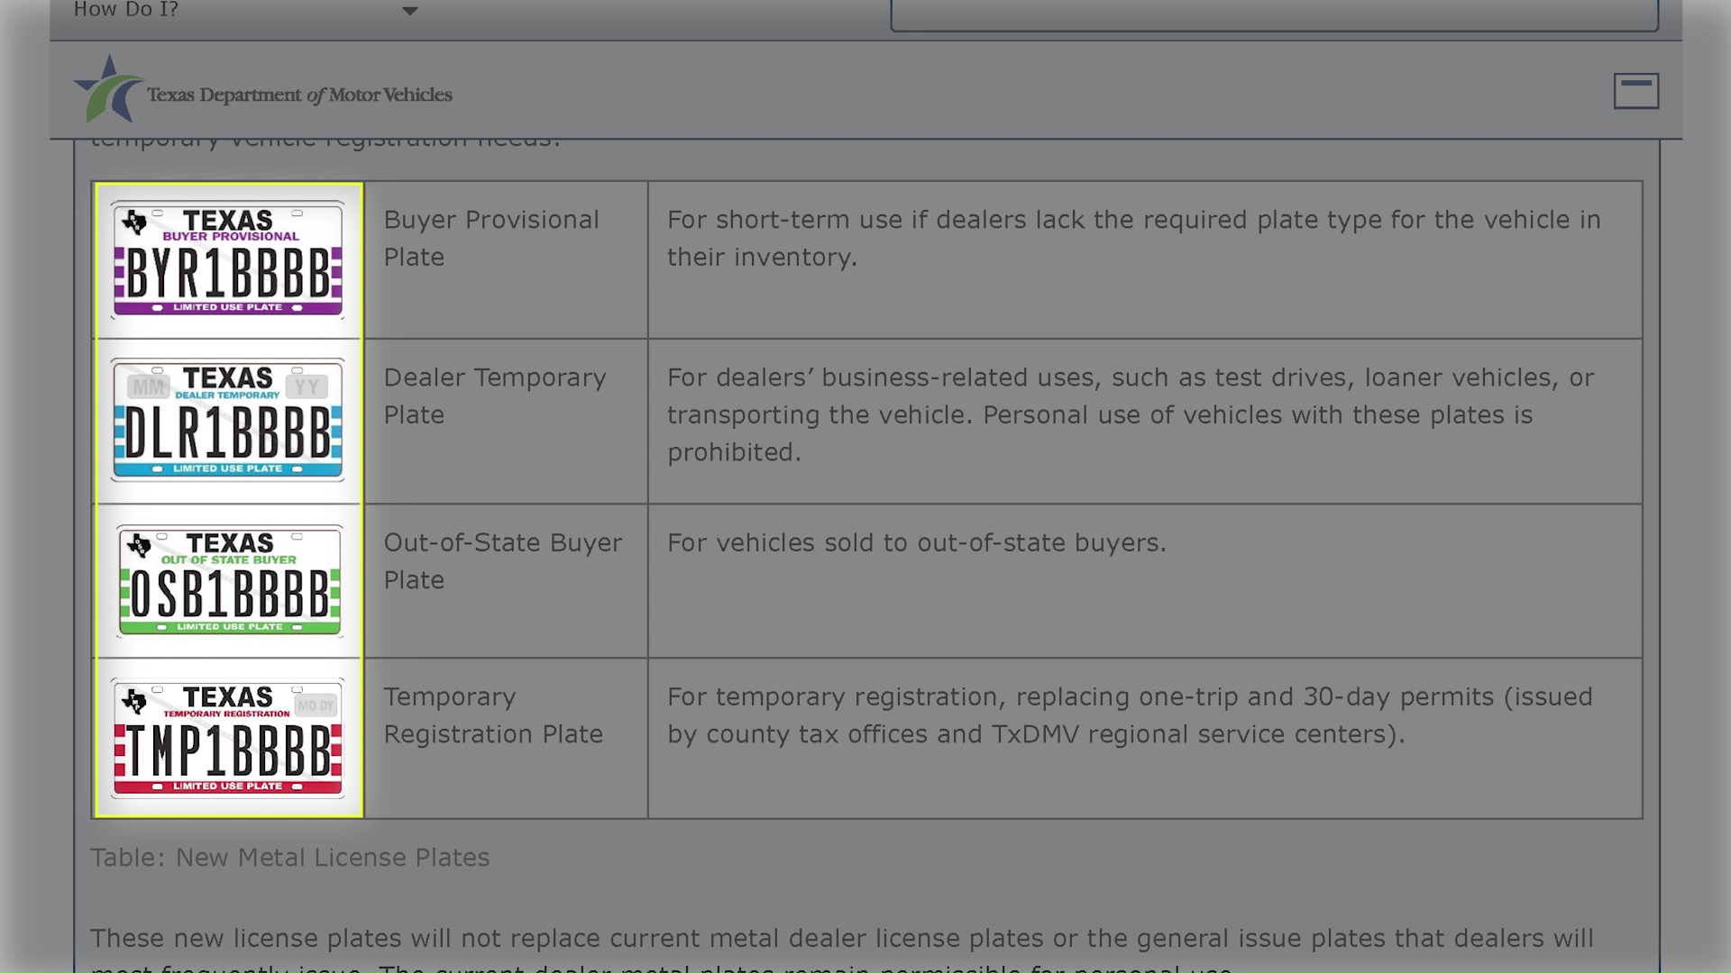This screenshot has height=973, width=1731.
Task: Click the Dealer Temporary DLR1BBBB plate image
Action: pos(227,420)
